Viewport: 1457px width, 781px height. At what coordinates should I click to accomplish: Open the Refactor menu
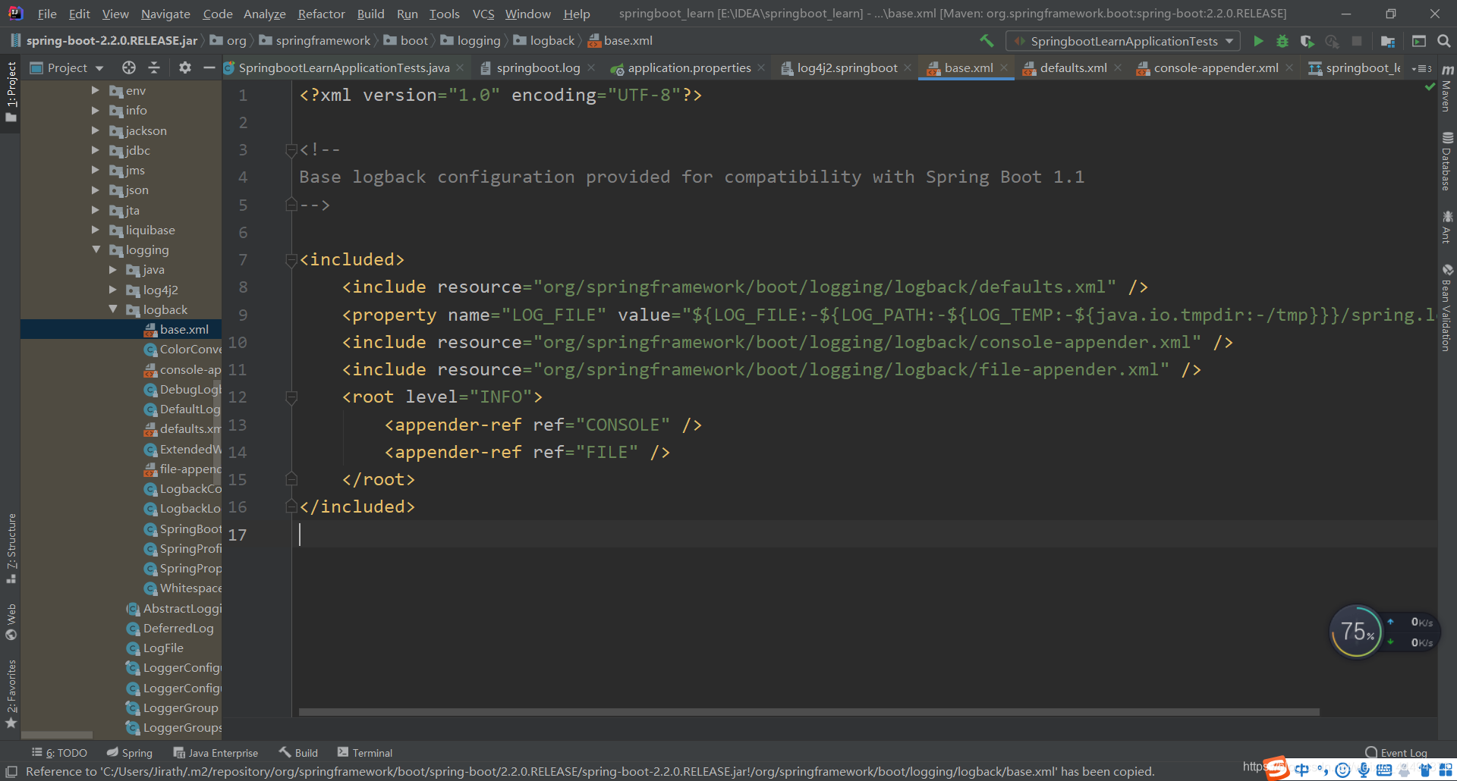pyautogui.click(x=321, y=14)
